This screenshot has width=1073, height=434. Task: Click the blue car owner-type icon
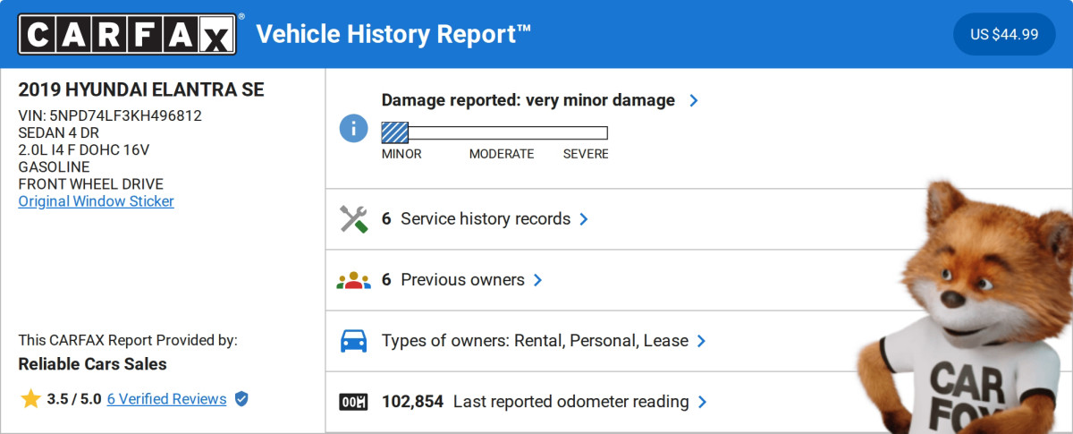coord(353,341)
